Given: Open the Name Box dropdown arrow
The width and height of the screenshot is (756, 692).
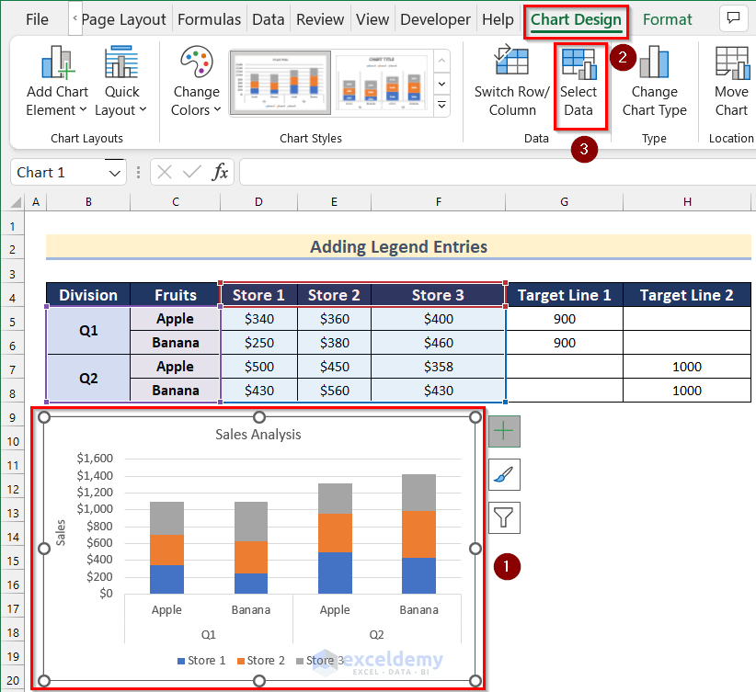Looking at the screenshot, I should tap(115, 173).
